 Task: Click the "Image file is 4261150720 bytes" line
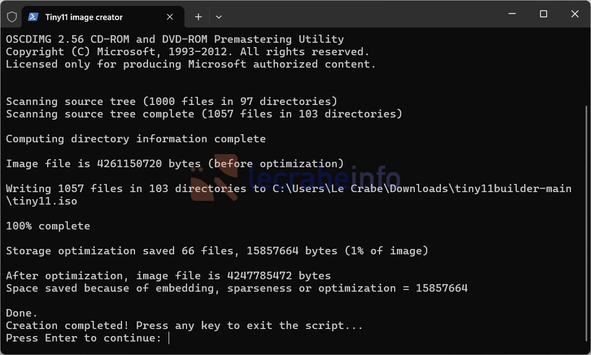point(175,164)
